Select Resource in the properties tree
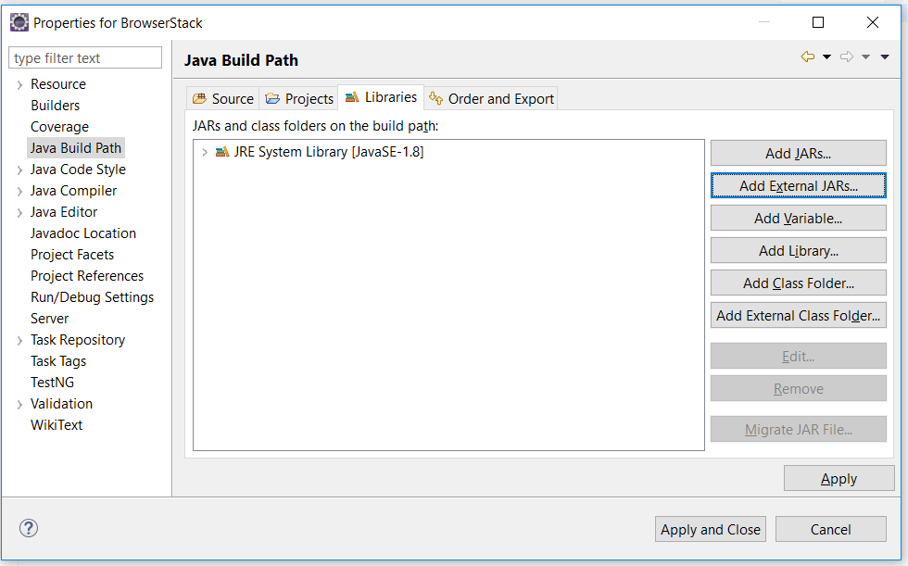Viewport: 908px width, 566px height. (x=57, y=84)
